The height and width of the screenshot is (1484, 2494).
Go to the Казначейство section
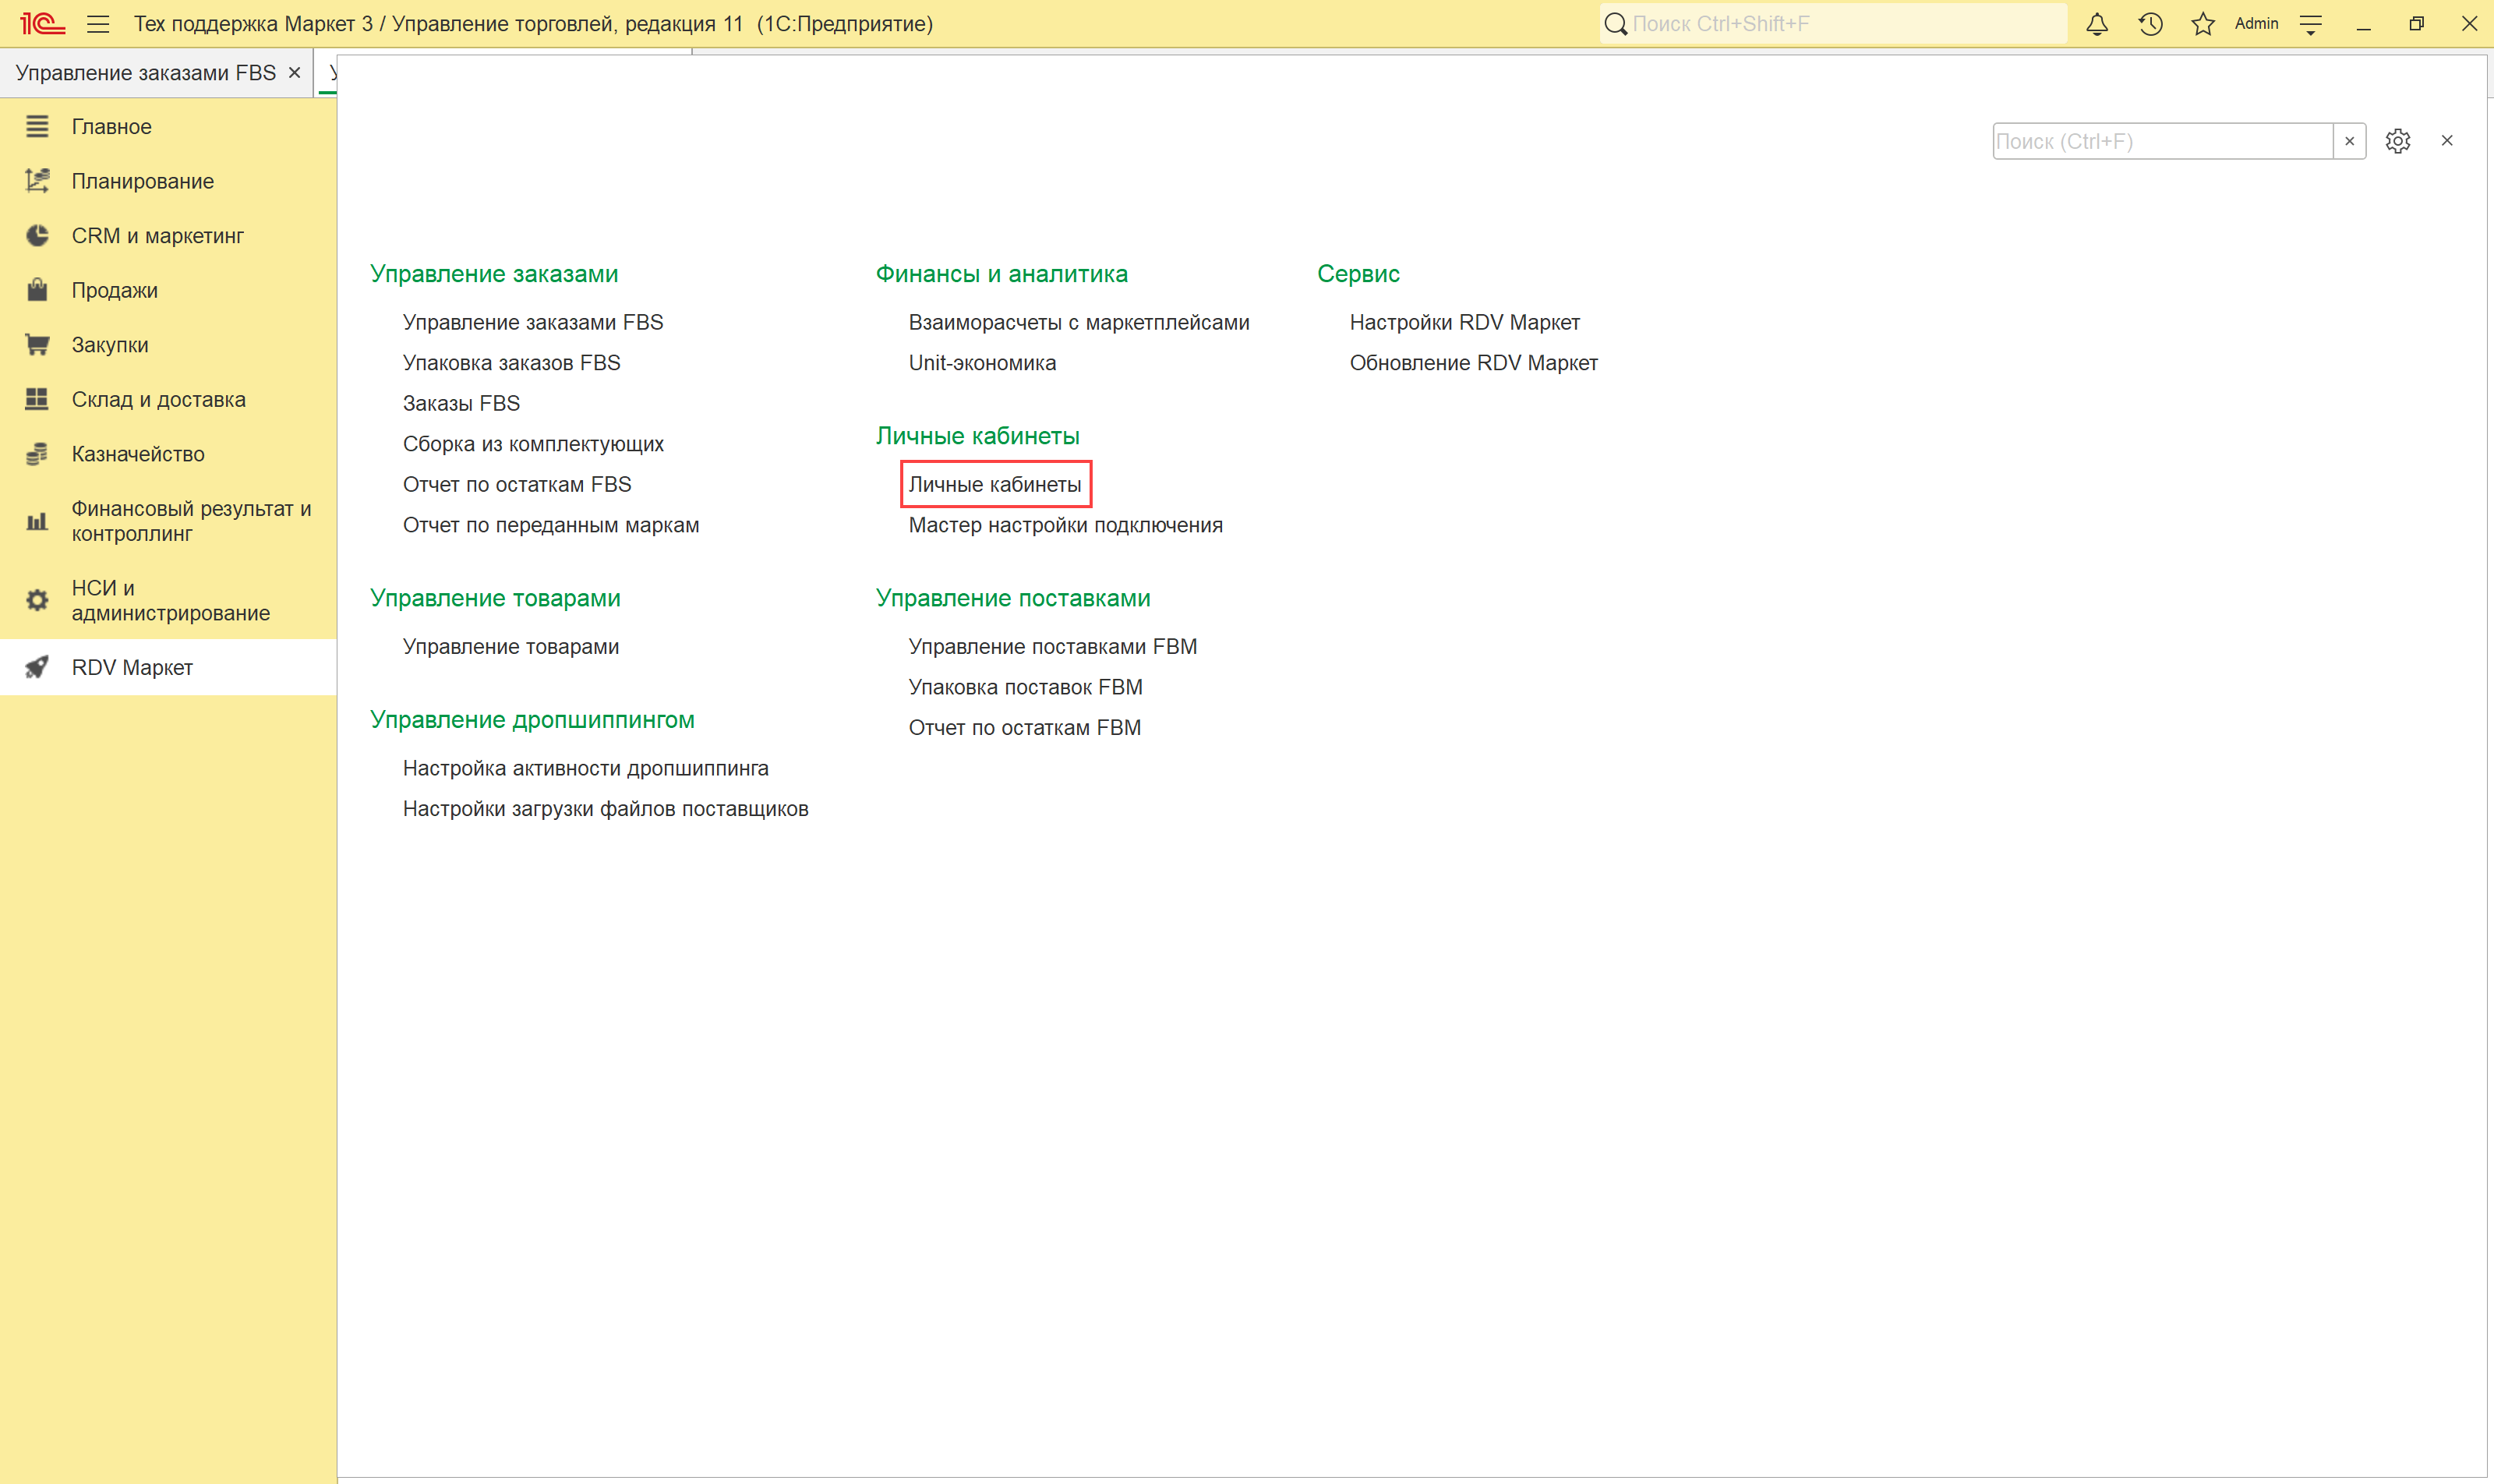pyautogui.click(x=138, y=454)
